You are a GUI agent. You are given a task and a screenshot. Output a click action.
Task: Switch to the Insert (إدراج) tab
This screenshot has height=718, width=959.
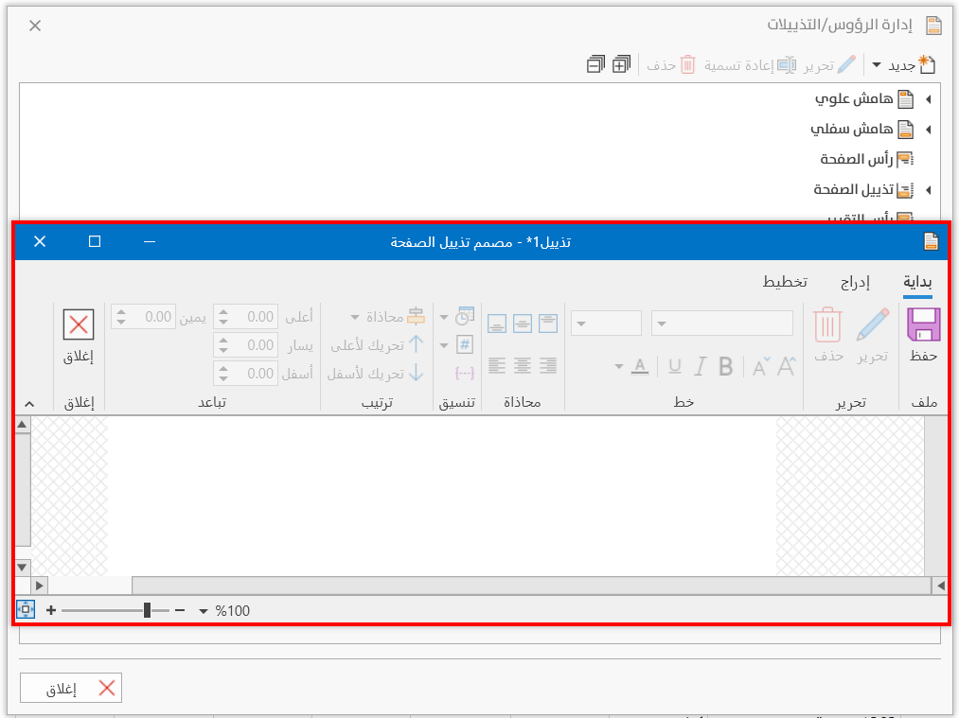point(855,282)
